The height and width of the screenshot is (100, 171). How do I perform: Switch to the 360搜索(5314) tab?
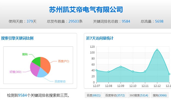[x=139, y=95]
